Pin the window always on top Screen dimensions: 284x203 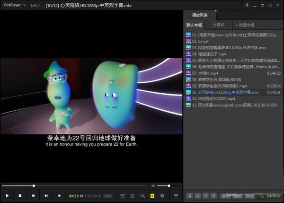pyautogui.click(x=247, y=5)
